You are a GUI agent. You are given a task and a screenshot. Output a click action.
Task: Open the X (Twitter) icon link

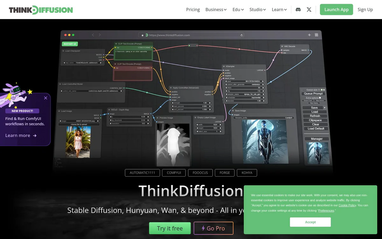[309, 10]
